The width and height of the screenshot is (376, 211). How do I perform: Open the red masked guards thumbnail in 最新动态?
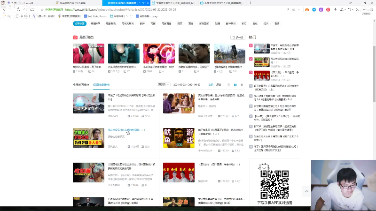[x=88, y=53]
